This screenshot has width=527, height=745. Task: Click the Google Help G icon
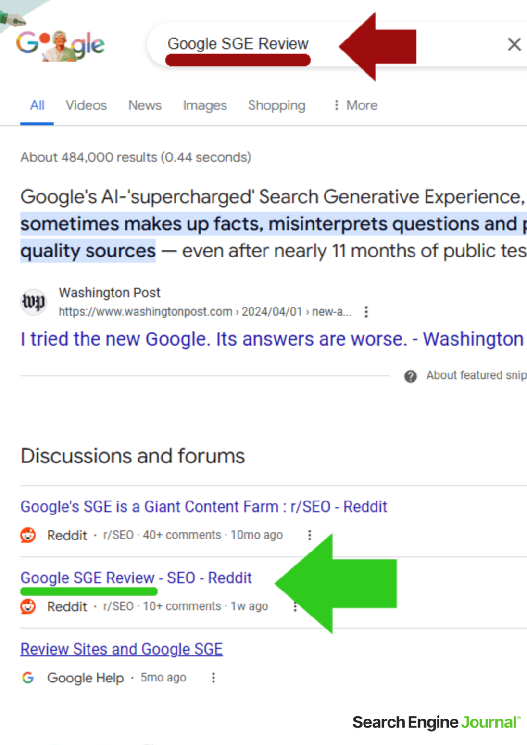[x=28, y=678]
